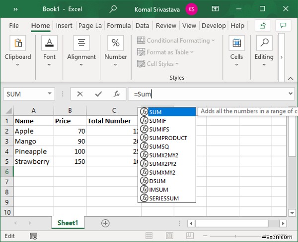This screenshot has height=242, width=298.
Task: Cancel the formula entry with X
Action: [x=80, y=94]
